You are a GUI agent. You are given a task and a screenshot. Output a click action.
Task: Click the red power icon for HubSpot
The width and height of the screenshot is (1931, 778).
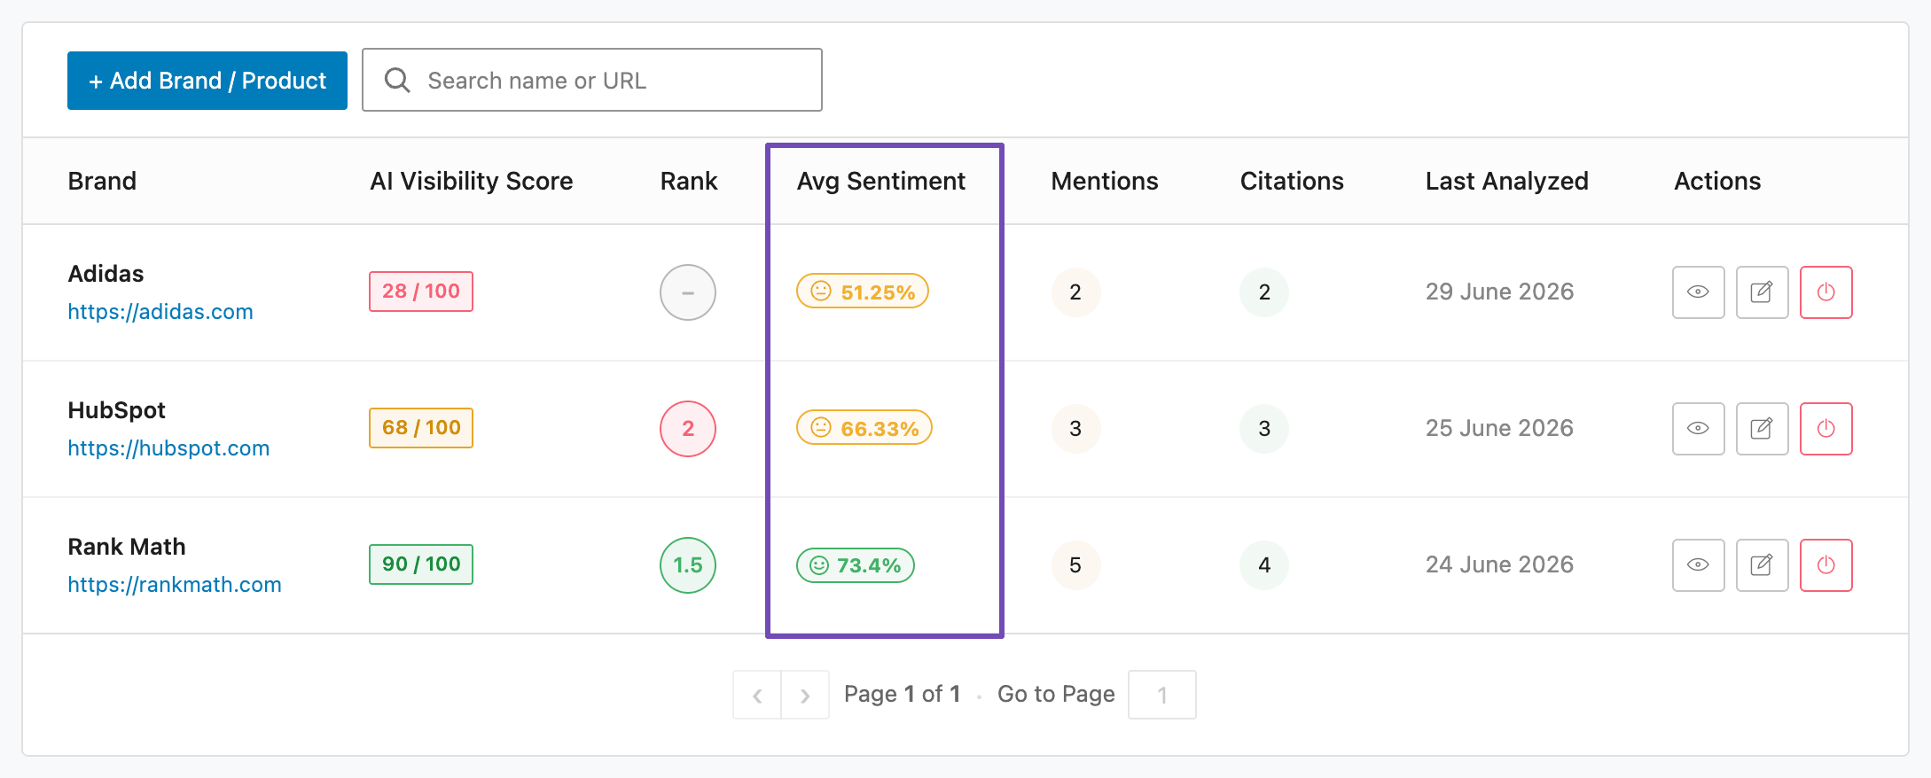tap(1825, 429)
